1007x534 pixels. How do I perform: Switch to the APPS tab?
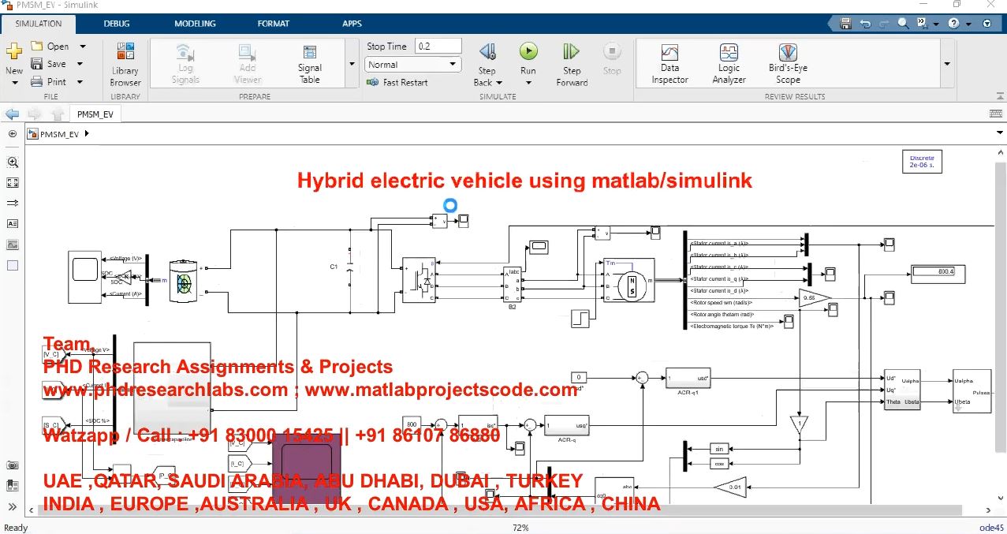[x=352, y=24]
